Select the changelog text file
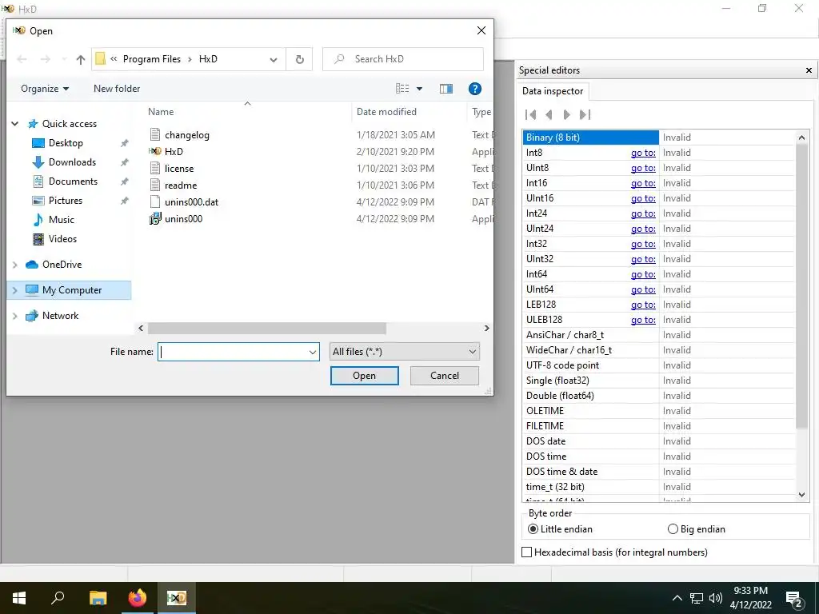This screenshot has height=614, width=819. (x=187, y=134)
